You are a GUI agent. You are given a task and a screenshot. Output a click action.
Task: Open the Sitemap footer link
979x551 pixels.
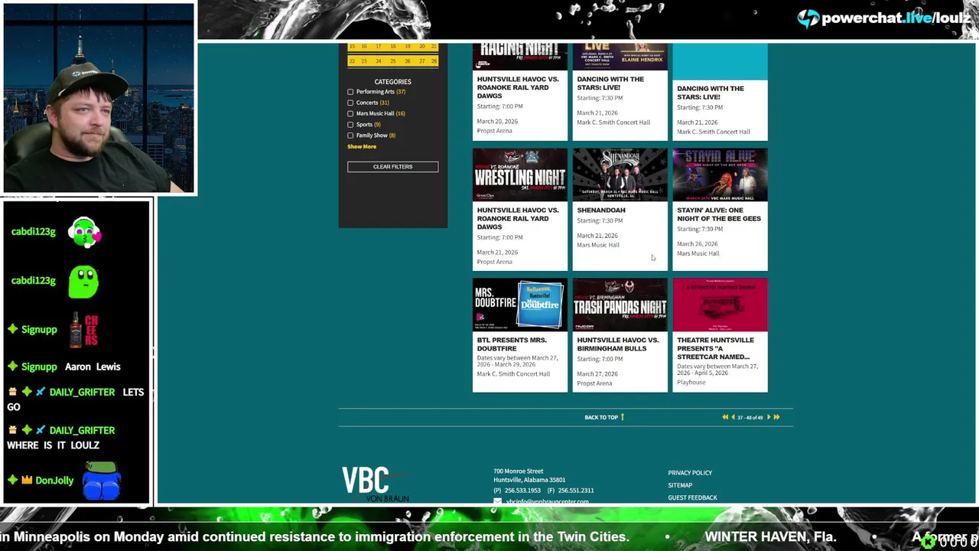680,485
